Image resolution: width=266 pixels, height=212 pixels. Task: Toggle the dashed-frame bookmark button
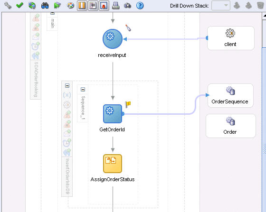(x=104, y=6)
